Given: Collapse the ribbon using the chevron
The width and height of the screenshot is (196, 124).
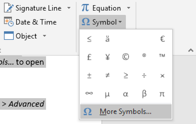Looking at the screenshot, I should click(x=191, y=50).
